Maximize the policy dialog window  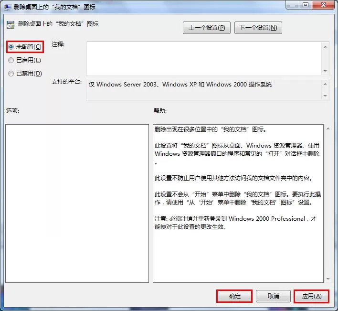point(305,5)
